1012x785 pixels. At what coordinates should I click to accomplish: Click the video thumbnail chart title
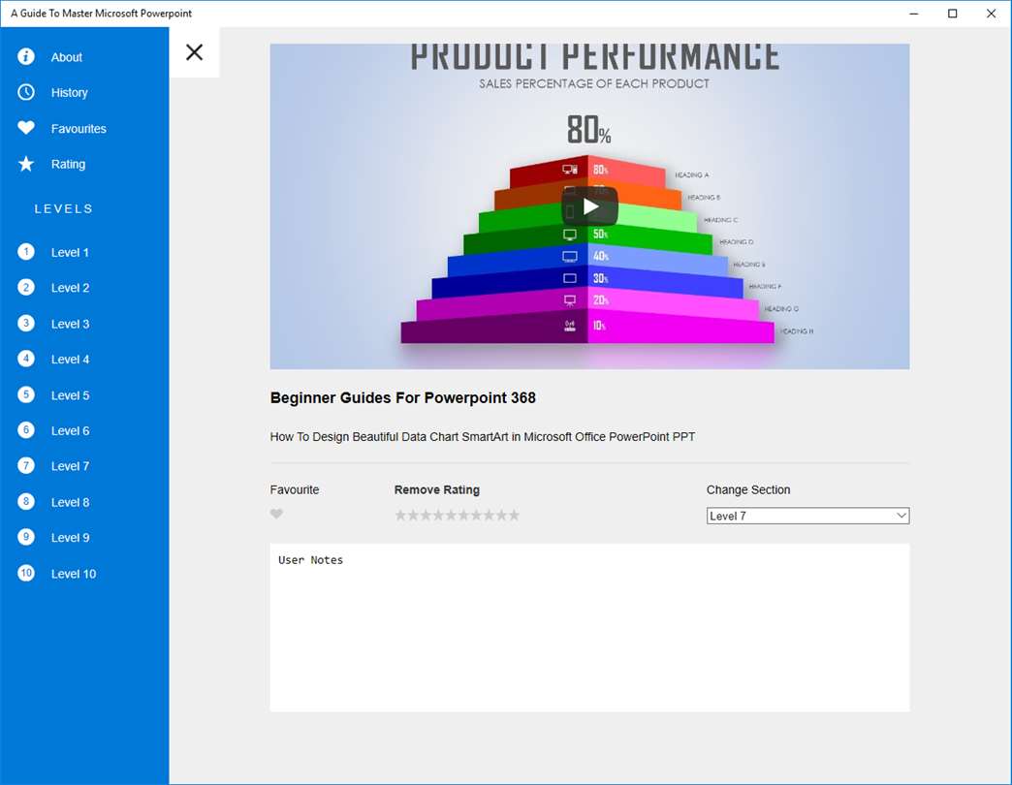594,57
